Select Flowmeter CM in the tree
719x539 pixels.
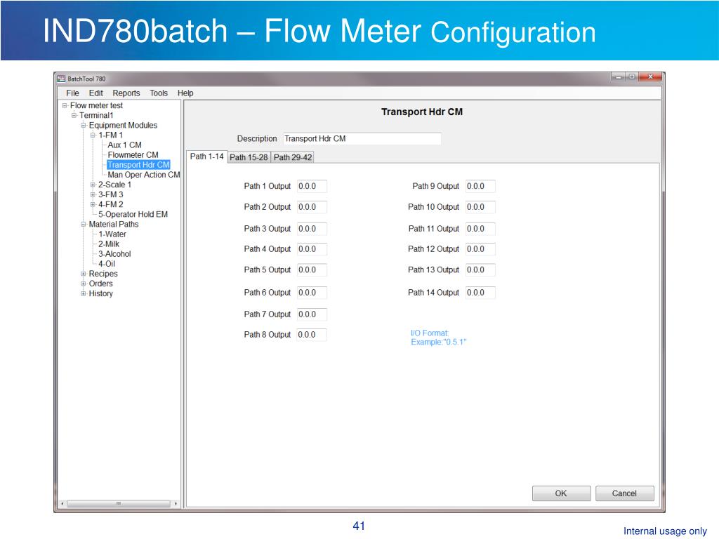[x=133, y=155]
